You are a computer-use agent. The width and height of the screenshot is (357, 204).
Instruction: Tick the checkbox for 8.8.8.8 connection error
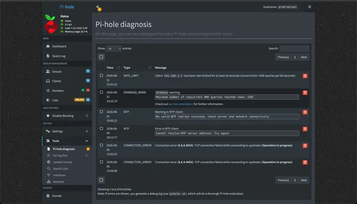coord(101,145)
